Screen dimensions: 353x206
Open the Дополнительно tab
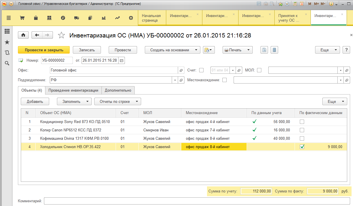point(118,90)
